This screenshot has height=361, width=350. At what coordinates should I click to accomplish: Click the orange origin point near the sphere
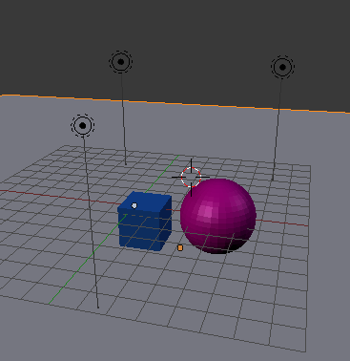[x=180, y=247]
